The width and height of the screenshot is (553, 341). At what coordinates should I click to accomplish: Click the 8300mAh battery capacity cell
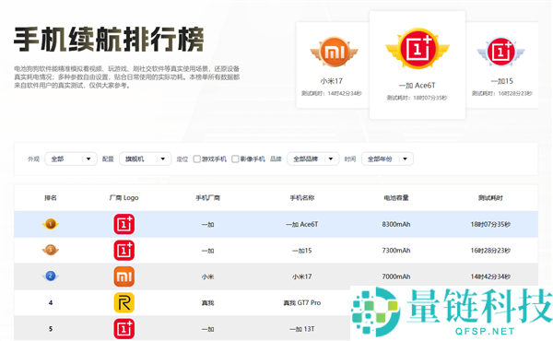[396, 224]
